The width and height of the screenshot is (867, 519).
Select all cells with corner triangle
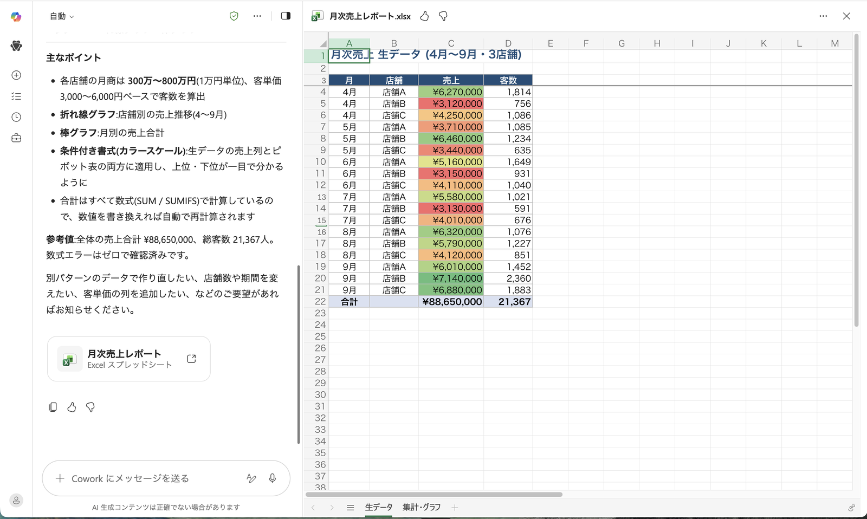tap(323, 43)
